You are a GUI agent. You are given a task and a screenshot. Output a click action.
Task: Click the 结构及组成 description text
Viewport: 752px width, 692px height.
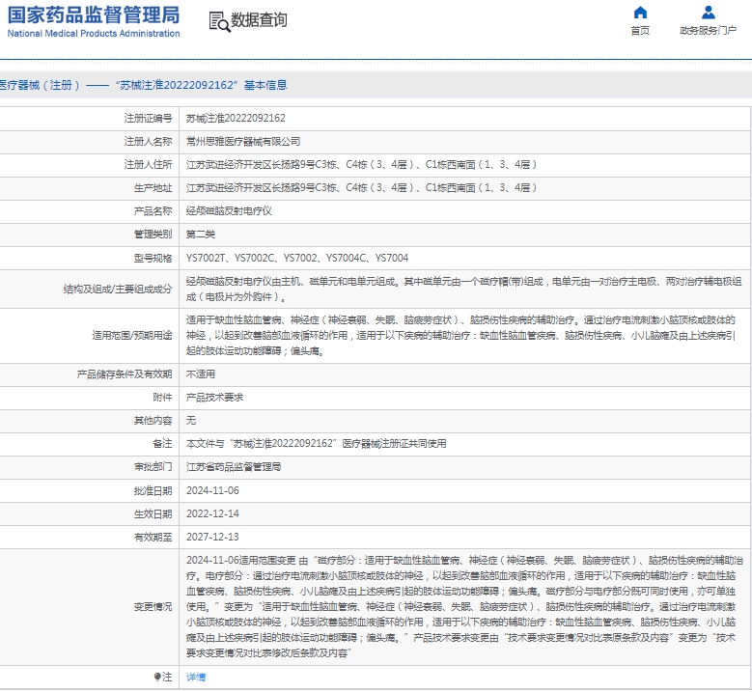(463, 290)
